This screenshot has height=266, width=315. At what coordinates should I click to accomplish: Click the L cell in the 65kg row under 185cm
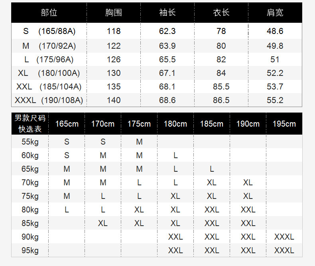click(212, 169)
